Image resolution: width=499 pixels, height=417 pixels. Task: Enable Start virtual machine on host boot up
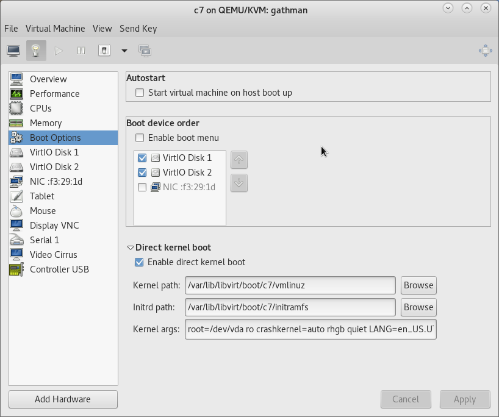140,93
